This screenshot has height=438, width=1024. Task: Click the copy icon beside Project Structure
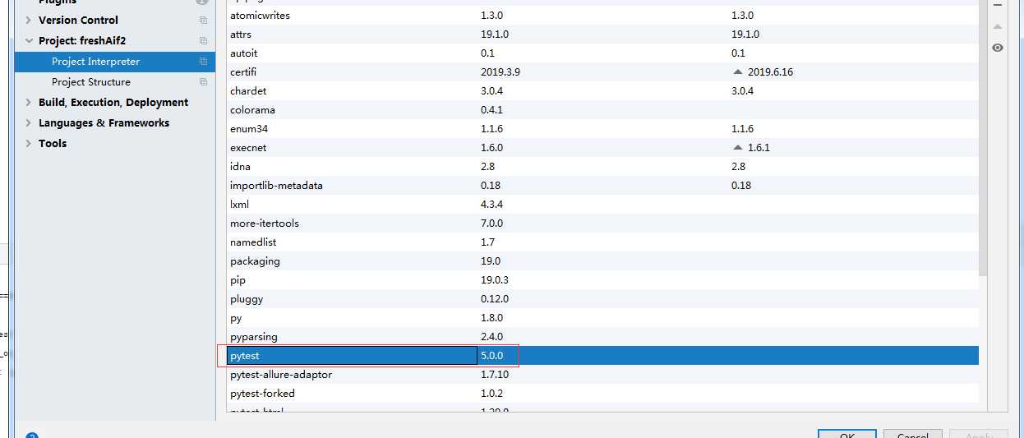[x=203, y=81]
